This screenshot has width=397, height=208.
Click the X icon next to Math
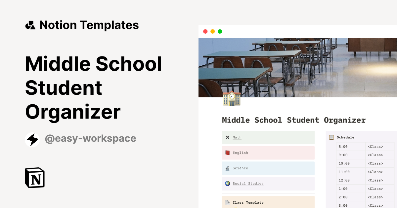click(227, 137)
